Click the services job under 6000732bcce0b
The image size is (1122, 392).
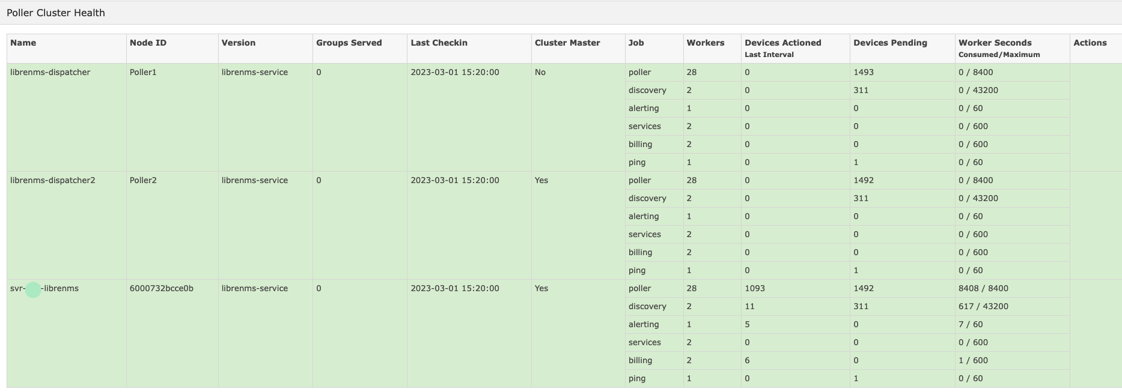[x=645, y=342]
